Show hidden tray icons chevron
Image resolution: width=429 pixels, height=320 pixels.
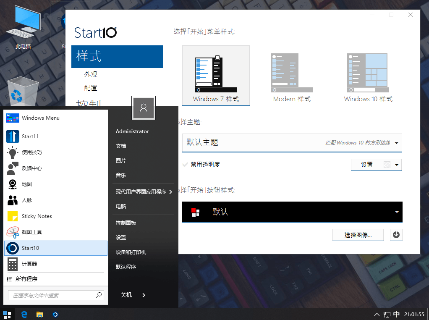(377, 315)
